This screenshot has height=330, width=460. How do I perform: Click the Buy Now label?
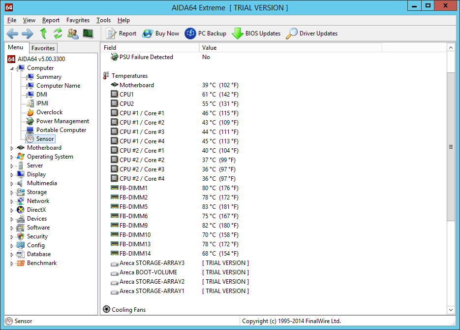pyautogui.click(x=167, y=33)
